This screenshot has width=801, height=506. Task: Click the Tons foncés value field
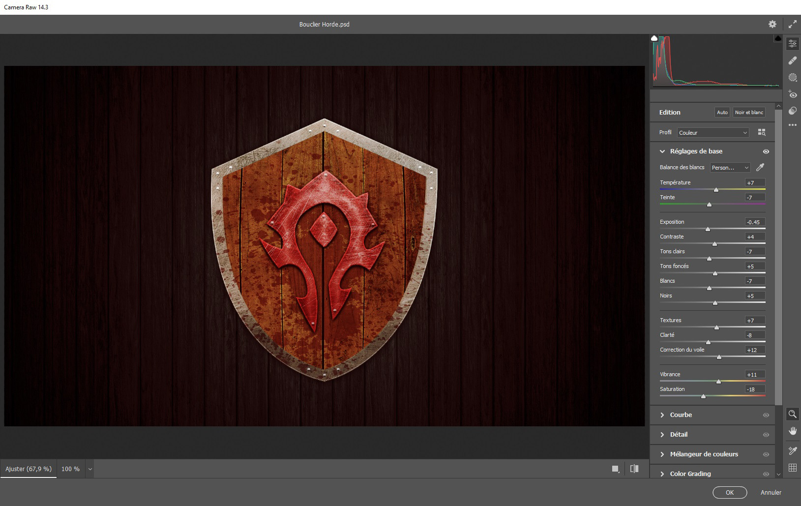(x=755, y=266)
